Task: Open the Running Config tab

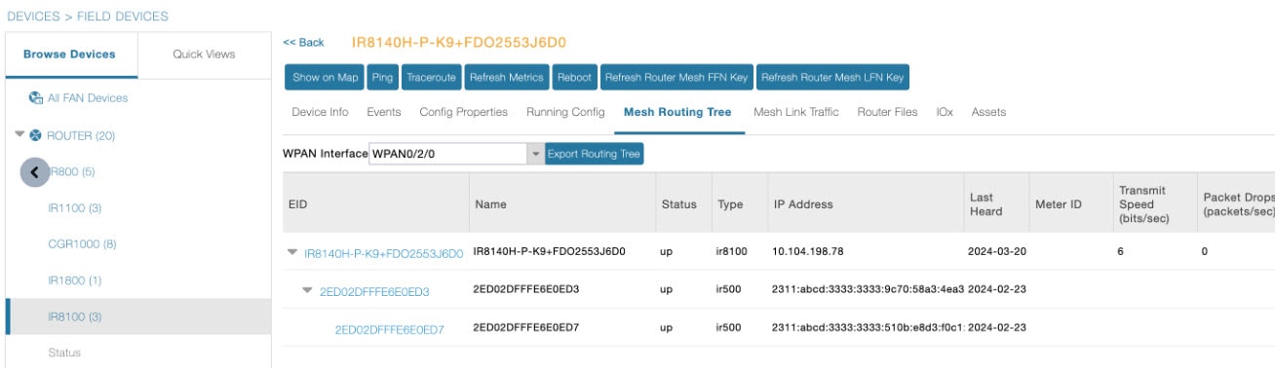Action: 565,112
